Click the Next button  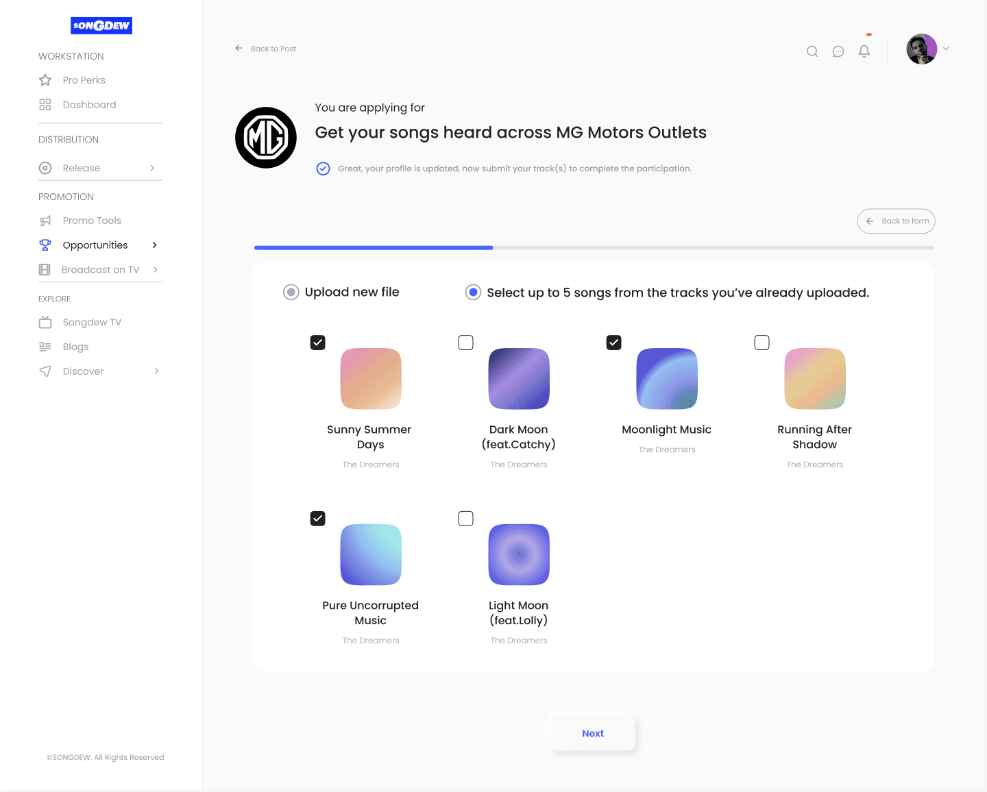593,733
